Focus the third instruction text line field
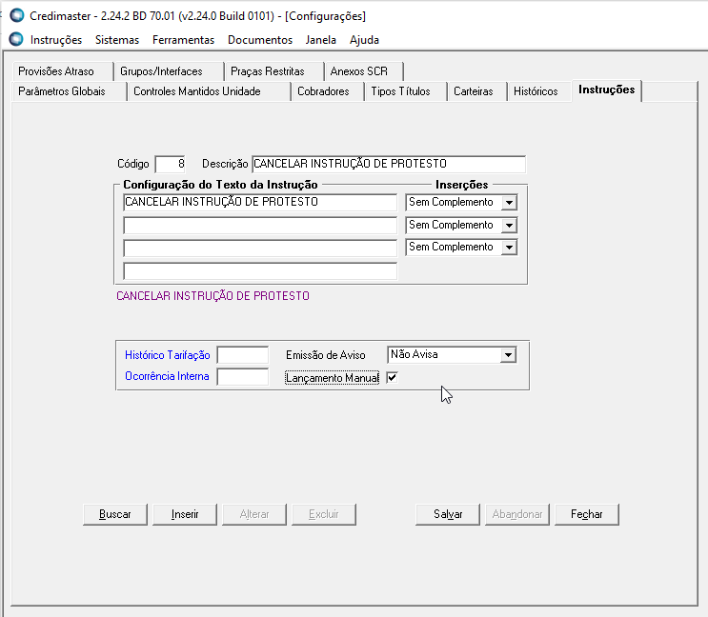 click(260, 249)
